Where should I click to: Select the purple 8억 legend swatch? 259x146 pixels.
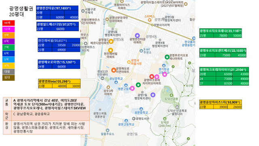(x=8, y=41)
